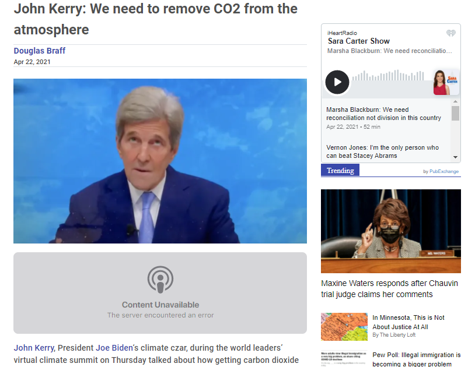Image resolution: width=475 pixels, height=367 pixels.
Task: Click the podcast list scroll-down arrow
Action: (x=455, y=157)
